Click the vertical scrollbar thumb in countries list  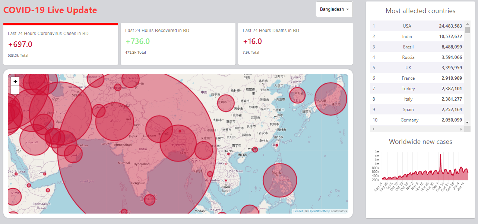[468, 30]
